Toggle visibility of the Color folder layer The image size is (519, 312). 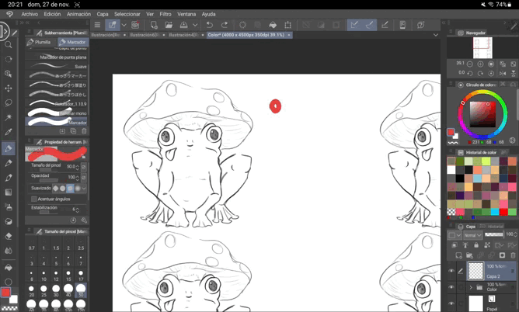tap(451, 288)
